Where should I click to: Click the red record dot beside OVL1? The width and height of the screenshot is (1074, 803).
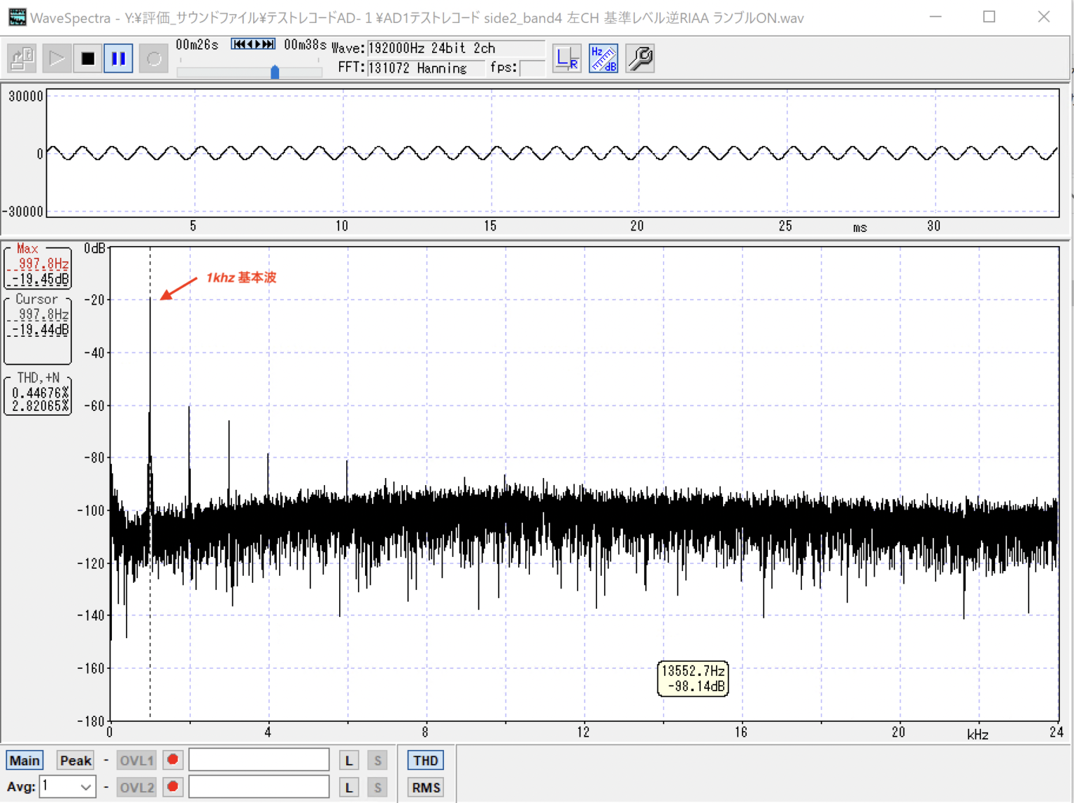pyautogui.click(x=173, y=760)
